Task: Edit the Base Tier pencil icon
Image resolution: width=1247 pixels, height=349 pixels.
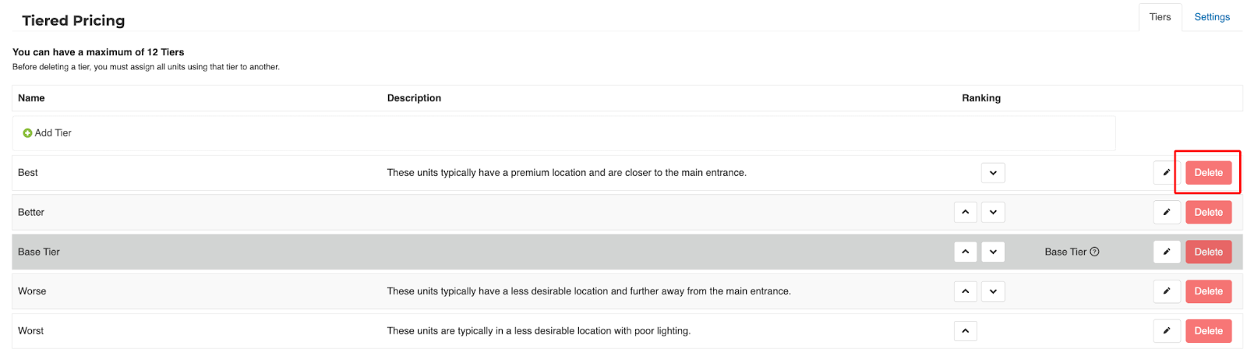Action: (1167, 252)
